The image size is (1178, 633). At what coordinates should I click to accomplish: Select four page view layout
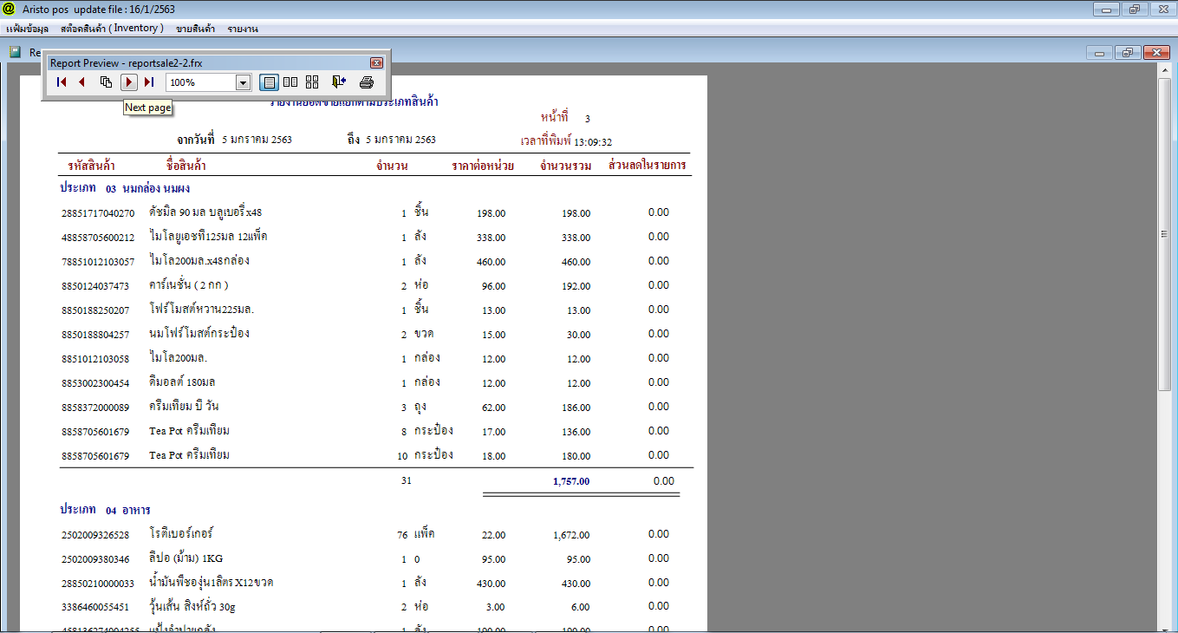[312, 82]
